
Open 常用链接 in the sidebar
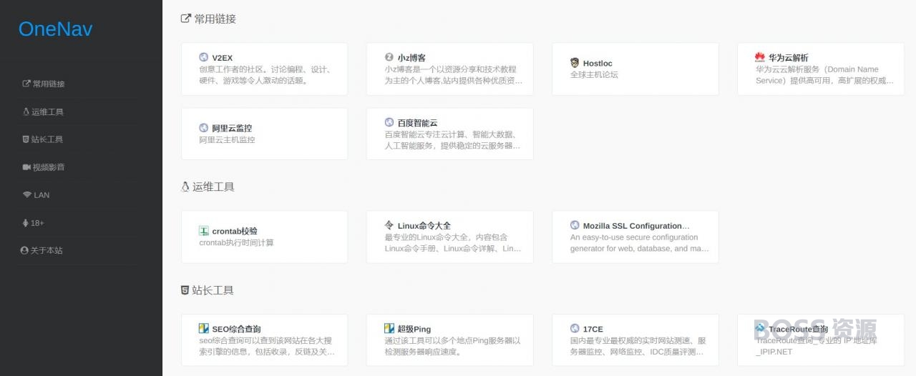coord(49,84)
